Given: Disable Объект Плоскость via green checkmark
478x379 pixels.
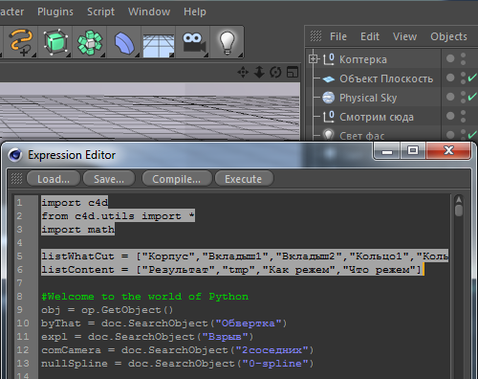Looking at the screenshot, I should coord(472,78).
